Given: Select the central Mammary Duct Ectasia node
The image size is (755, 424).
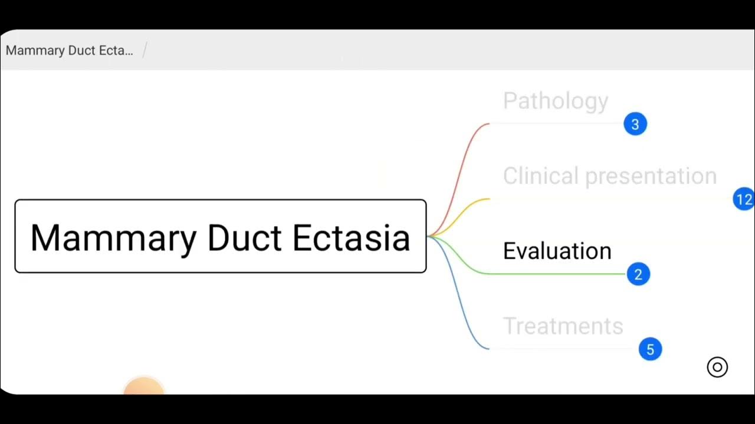Looking at the screenshot, I should [x=220, y=236].
